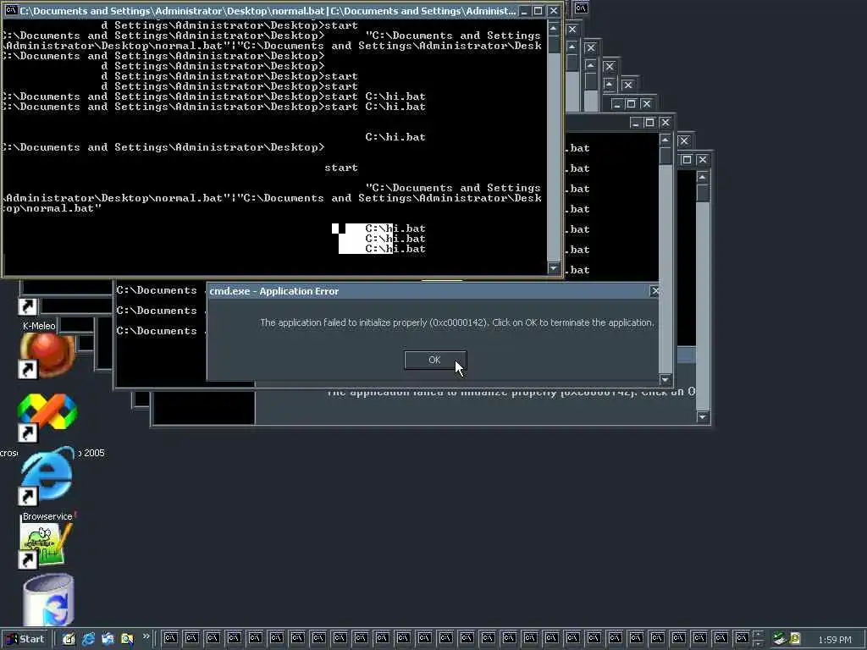Viewport: 867px width, 650px height.
Task: Open the normal.bat window's system menu icon
Action: pos(10,10)
